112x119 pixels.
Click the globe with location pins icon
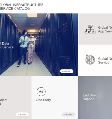coord(90,59)
